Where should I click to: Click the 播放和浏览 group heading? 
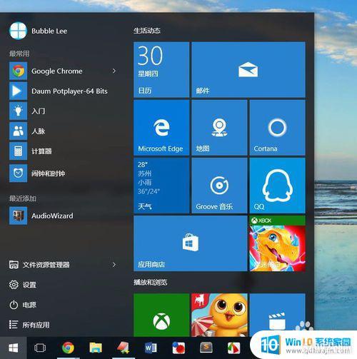[x=150, y=283]
